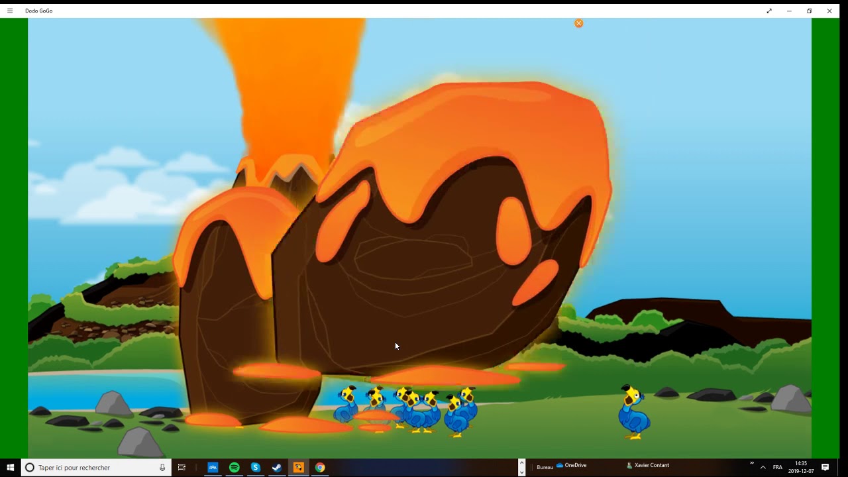Click the taskbar toolbar scroll up arrow
The image size is (848, 477).
[x=521, y=462]
